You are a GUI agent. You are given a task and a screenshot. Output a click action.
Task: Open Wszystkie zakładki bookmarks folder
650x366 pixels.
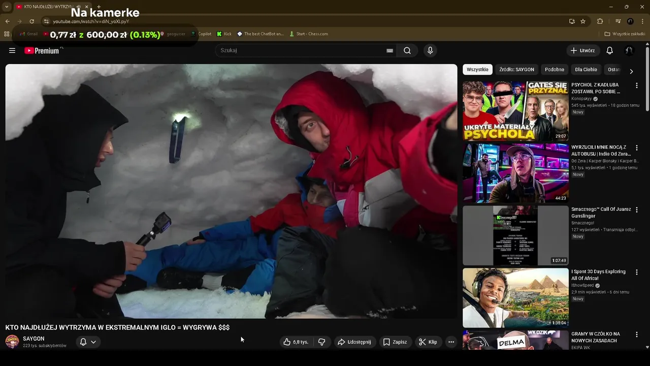pyautogui.click(x=625, y=34)
